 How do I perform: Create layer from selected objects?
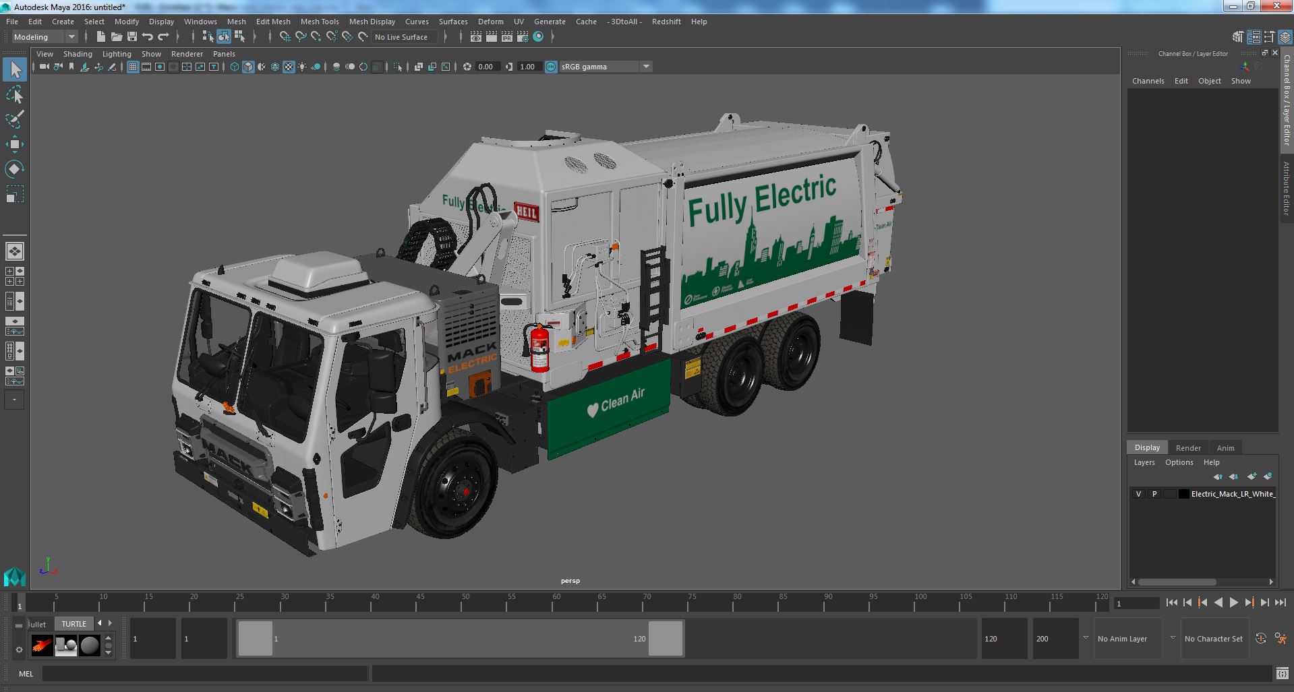[x=1268, y=476]
